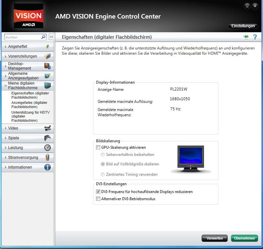
Task: Click the magnifier search icon
Action: point(43,37)
